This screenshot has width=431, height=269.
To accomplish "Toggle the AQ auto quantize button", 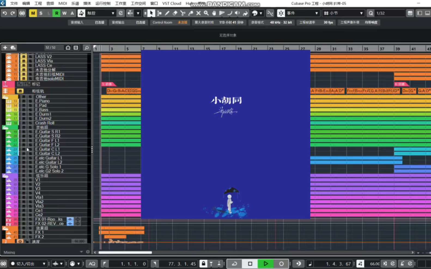I will tap(92, 264).
